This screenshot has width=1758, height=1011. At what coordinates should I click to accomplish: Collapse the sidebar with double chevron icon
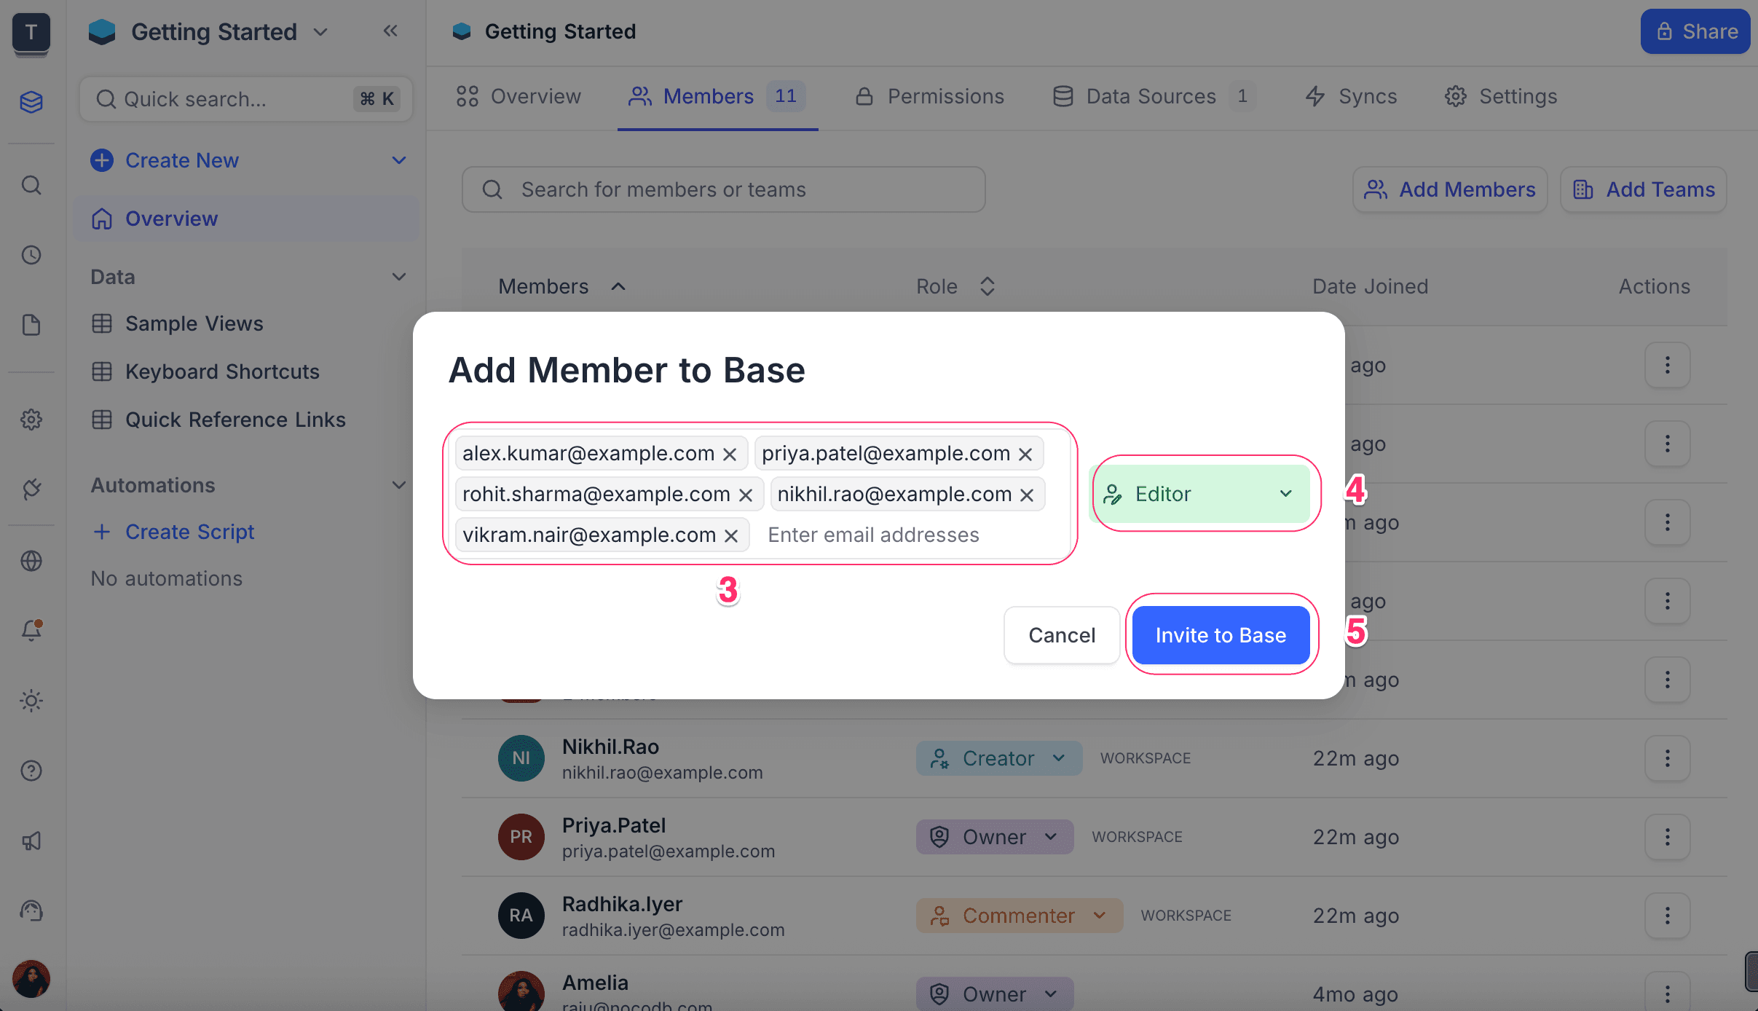[390, 31]
